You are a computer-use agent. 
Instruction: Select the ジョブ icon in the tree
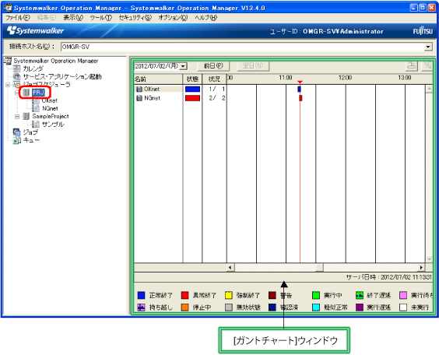[17, 132]
